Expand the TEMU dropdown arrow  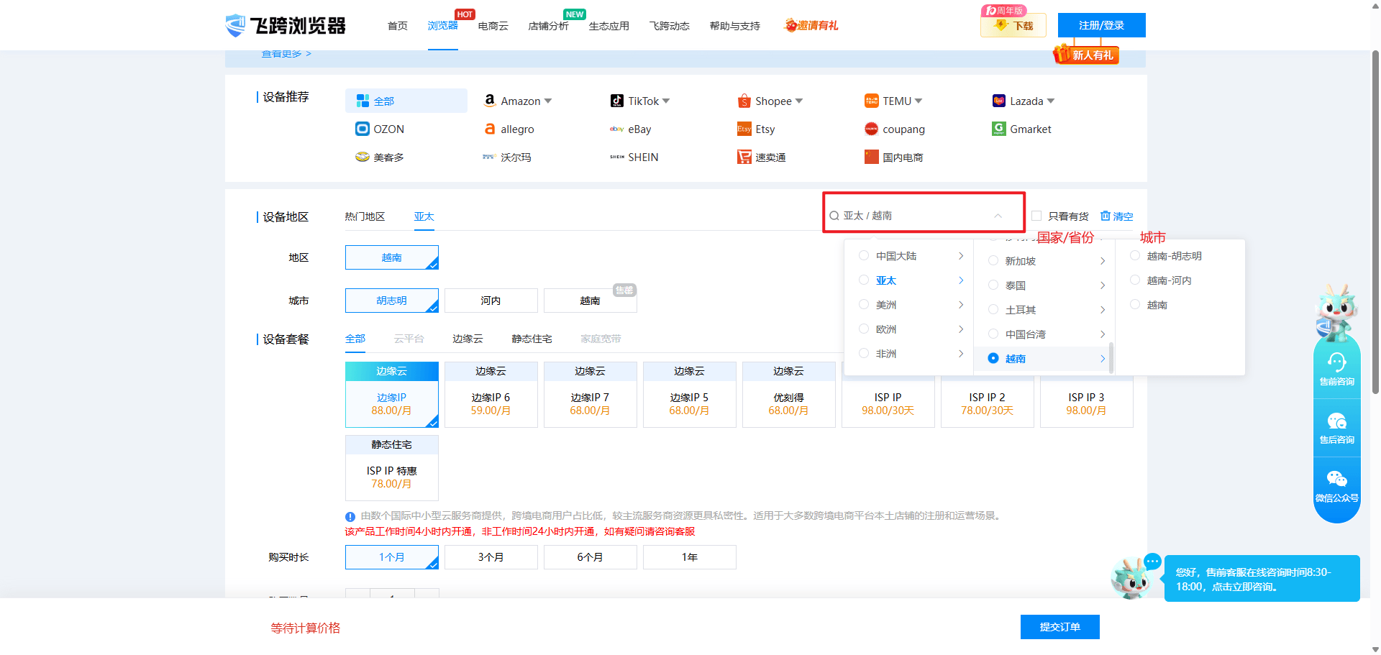tap(919, 101)
